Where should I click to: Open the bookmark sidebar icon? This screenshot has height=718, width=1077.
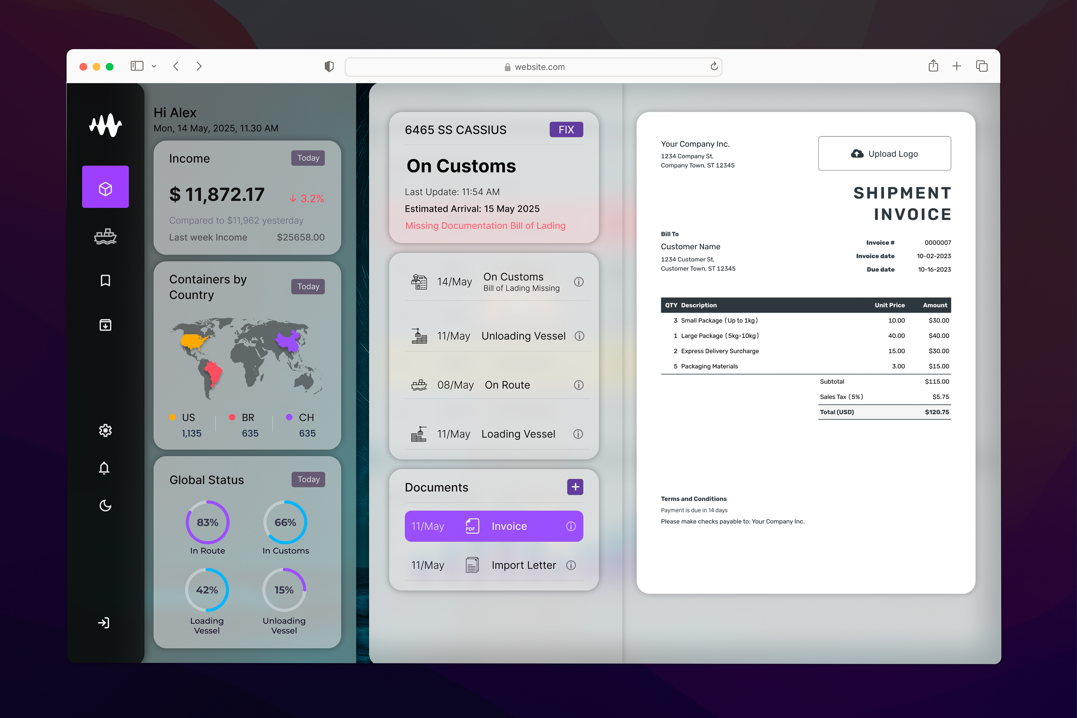tap(105, 280)
